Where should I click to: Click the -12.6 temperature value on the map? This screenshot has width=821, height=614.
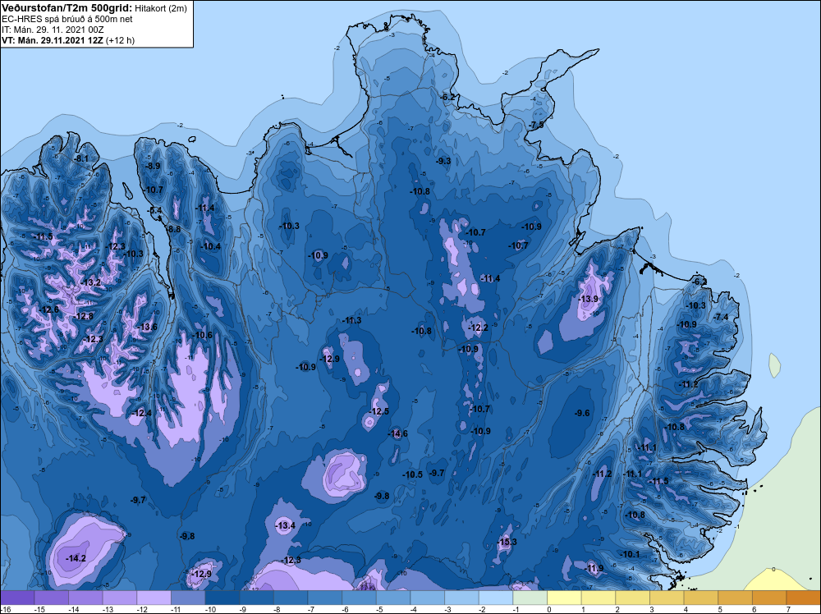pyautogui.click(x=50, y=310)
